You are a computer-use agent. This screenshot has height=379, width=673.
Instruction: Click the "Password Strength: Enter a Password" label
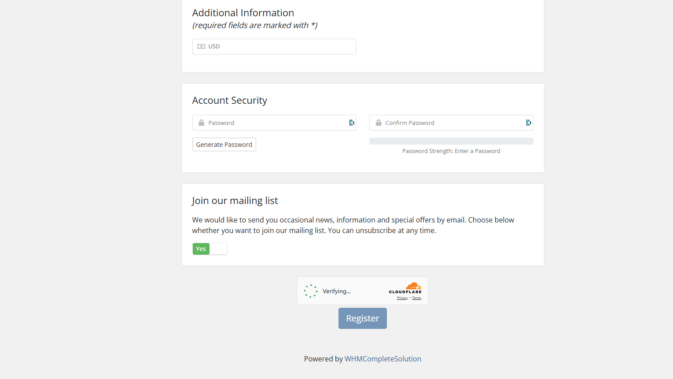[x=451, y=151]
